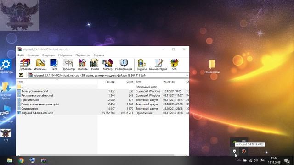This screenshot has width=294, height=165.
Task: Launch Chrome from taskbar
Action: (x=21, y=160)
